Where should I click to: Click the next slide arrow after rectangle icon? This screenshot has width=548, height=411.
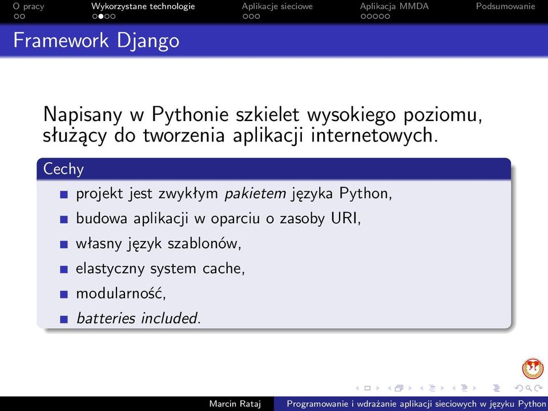[x=378, y=388]
